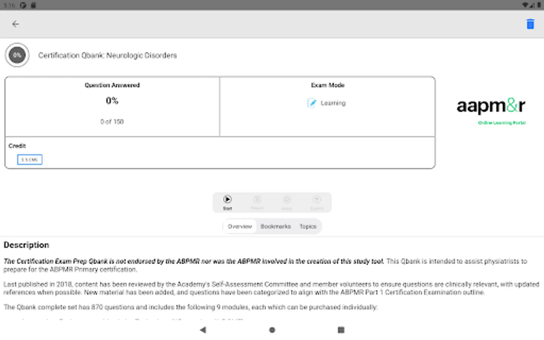Go back using the arrow icon
Screen dimensions: 544x340
(15, 24)
